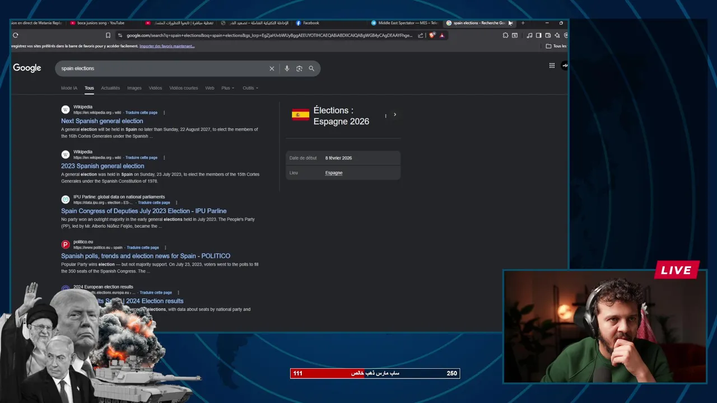717x403 pixels.
Task: Click the Wikipedia favicon of the first result
Action: tap(66, 109)
